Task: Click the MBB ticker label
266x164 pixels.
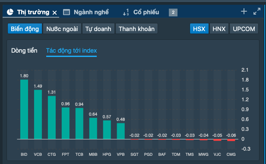Action: [93, 155]
